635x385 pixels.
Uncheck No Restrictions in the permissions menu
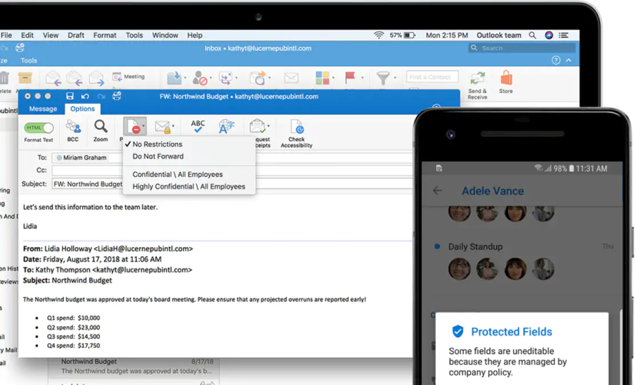(158, 144)
